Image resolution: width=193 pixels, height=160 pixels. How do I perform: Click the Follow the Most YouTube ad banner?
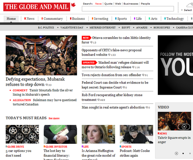(175, 65)
